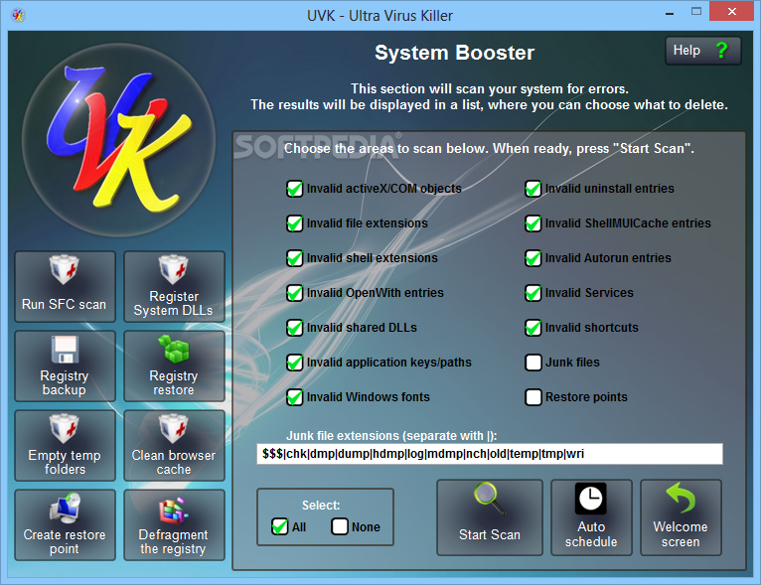The height and width of the screenshot is (585, 761).
Task: Uncheck Invalid Services
Action: pyautogui.click(x=533, y=293)
